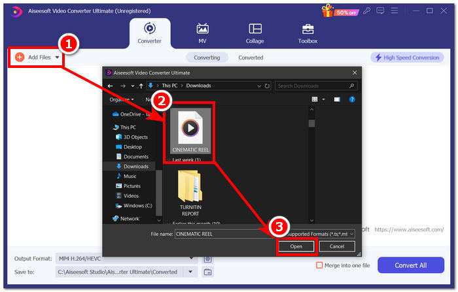
Task: Click the Aiseesoft app logo icon
Action: pos(16,11)
